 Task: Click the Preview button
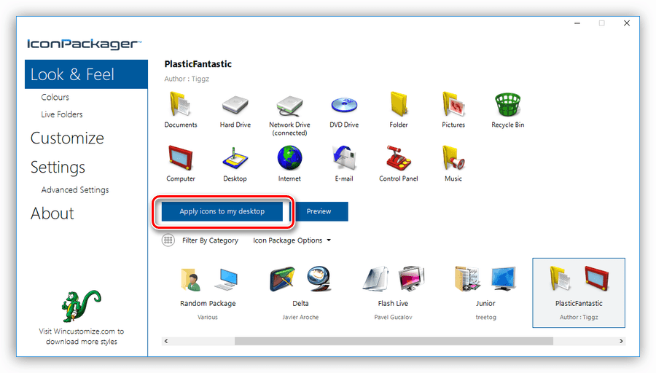pyautogui.click(x=319, y=211)
